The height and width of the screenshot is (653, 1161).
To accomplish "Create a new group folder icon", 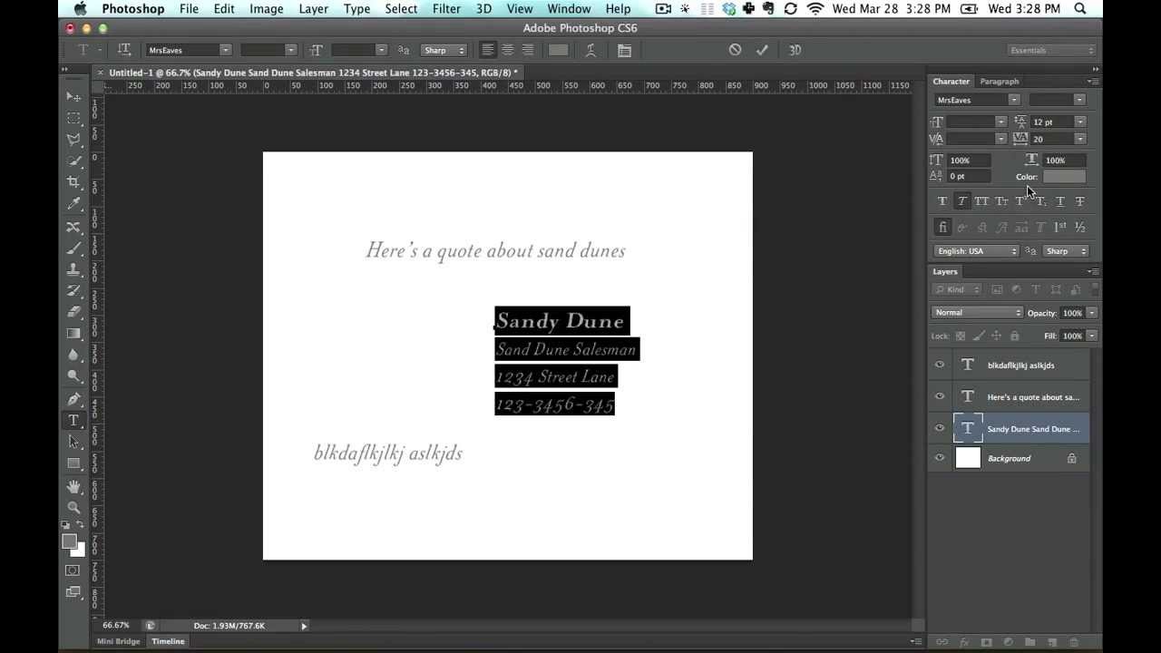I will 1029,642.
